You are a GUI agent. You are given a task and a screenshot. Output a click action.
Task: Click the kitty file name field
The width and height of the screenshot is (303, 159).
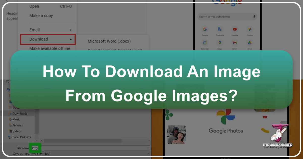pos(35,148)
